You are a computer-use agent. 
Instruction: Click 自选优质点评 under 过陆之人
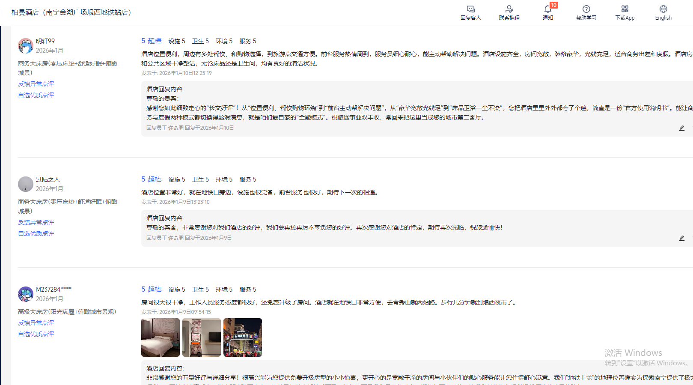tap(36, 233)
